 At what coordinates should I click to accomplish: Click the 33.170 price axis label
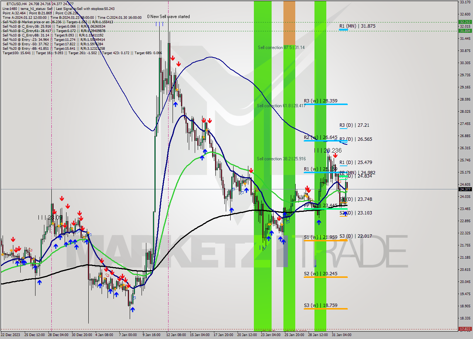pos(465,2)
